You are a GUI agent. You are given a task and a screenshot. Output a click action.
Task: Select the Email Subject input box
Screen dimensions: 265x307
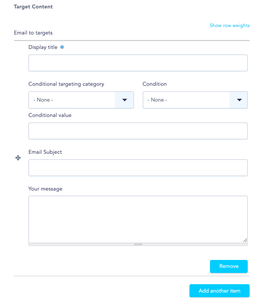pos(138,168)
